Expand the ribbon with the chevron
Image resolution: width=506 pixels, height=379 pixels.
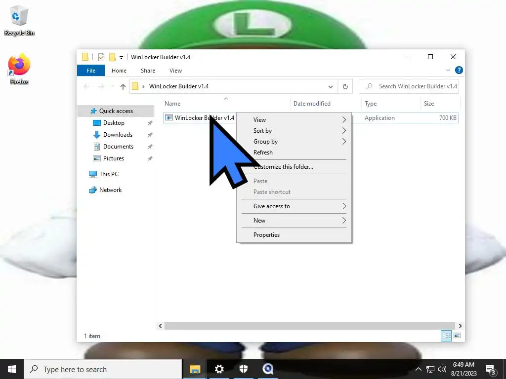click(448, 70)
